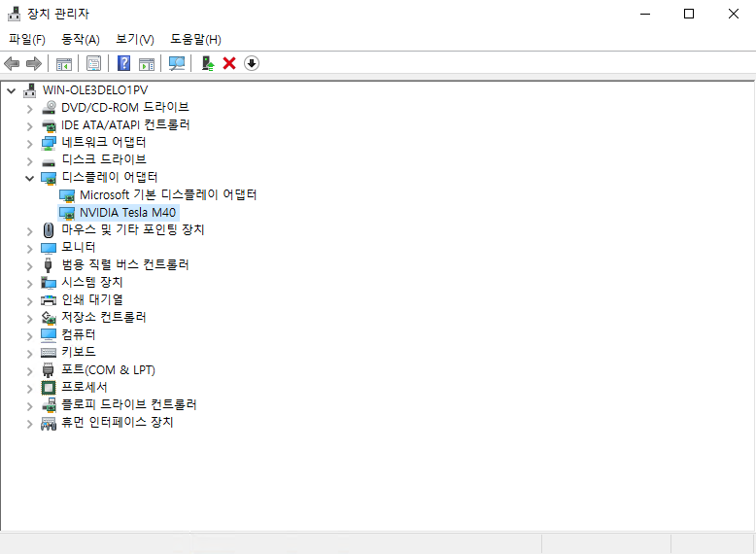756x554 pixels.
Task: Click the Back arrow in toolbar
Action: click(12, 63)
